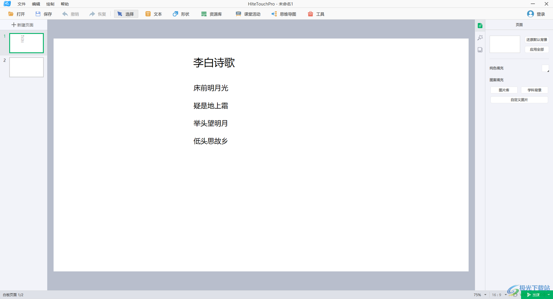The image size is (553, 299).
Task: Select the 形状 shapes tool
Action: point(181,14)
